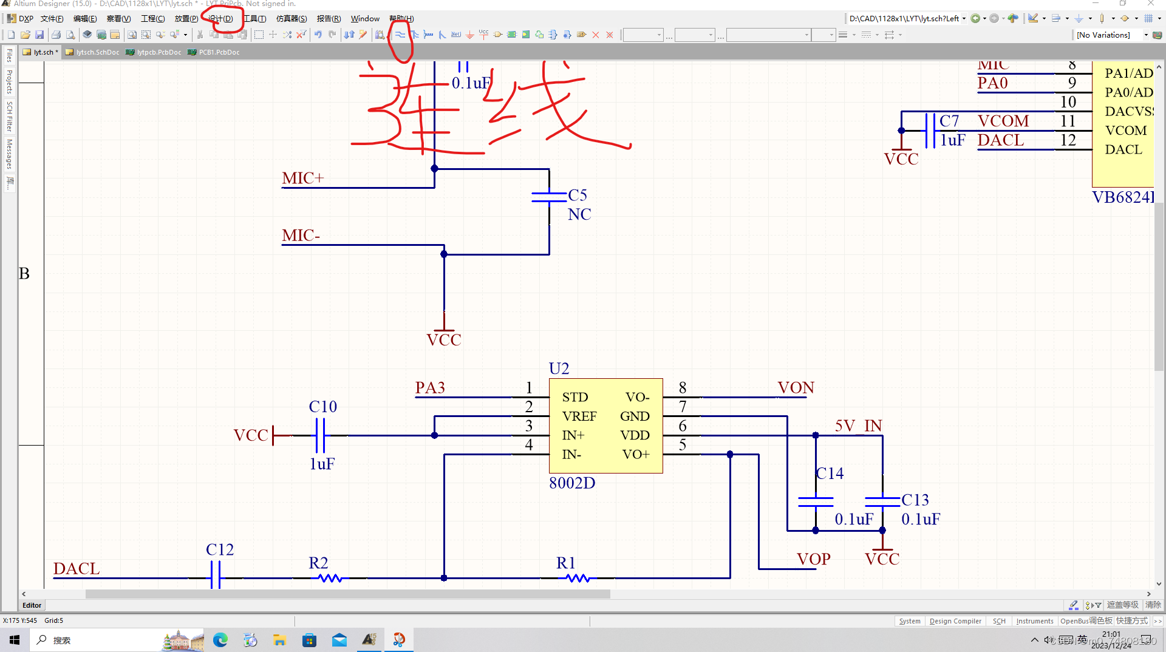This screenshot has width=1166, height=652.
Task: Select the Place Net Label tool
Action: (x=456, y=35)
